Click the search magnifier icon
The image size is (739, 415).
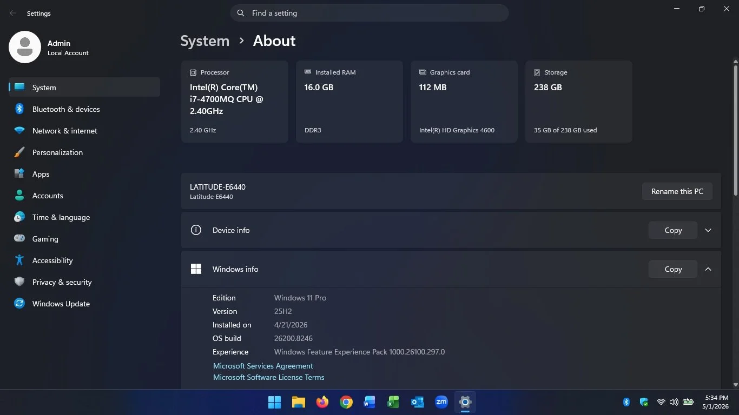tap(240, 13)
